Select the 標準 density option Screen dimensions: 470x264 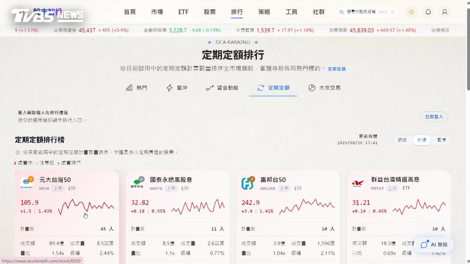[422, 140]
